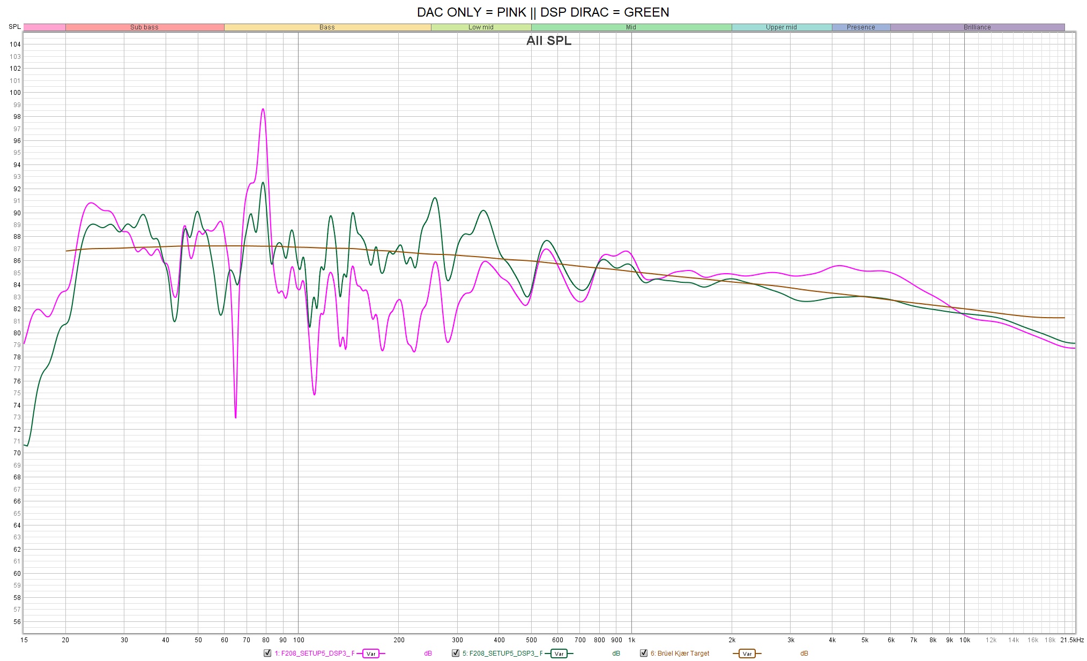Click the green '5: F208_SETUP5_DSP3_ F' legend label
The width and height of the screenshot is (1087, 661).
pos(503,653)
